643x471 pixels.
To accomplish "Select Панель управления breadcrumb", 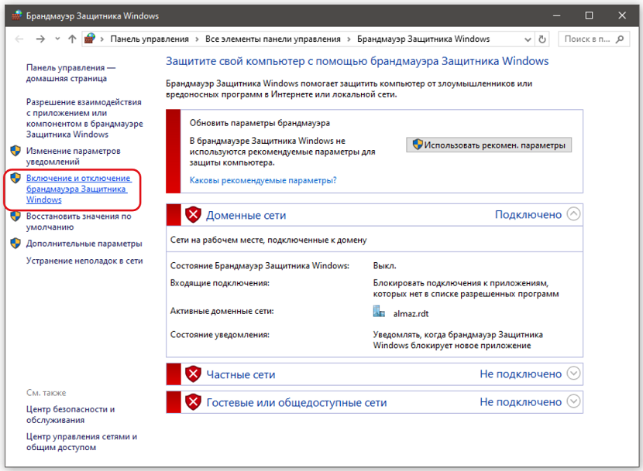I will [150, 39].
